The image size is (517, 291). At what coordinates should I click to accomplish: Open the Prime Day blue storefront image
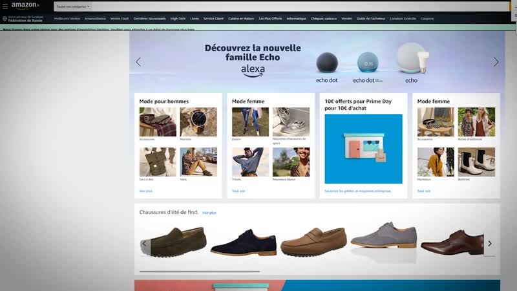[363, 149]
